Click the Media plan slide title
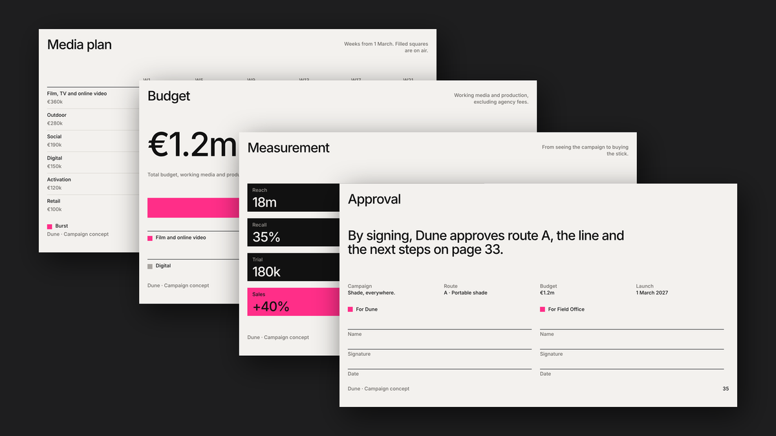Viewport: 776px width, 436px height. click(x=80, y=45)
